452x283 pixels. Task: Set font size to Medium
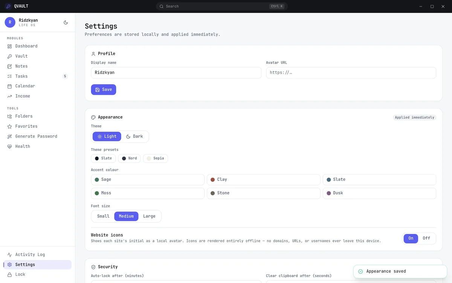click(x=126, y=216)
